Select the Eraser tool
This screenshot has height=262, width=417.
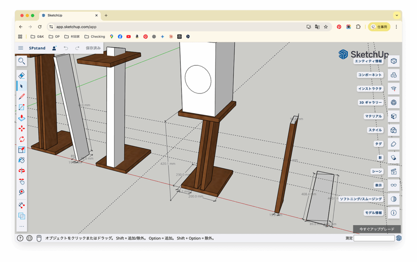coord(22,75)
